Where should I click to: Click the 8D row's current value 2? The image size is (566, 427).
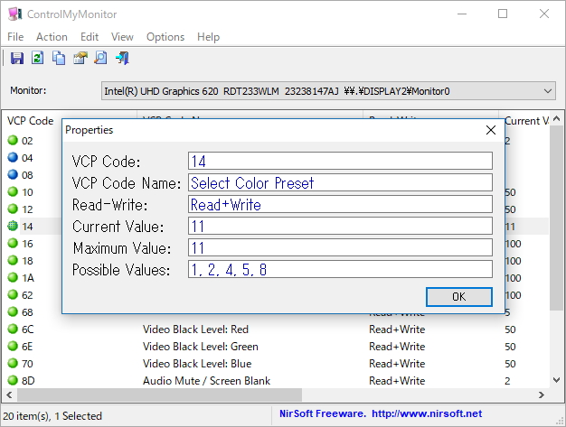(507, 381)
